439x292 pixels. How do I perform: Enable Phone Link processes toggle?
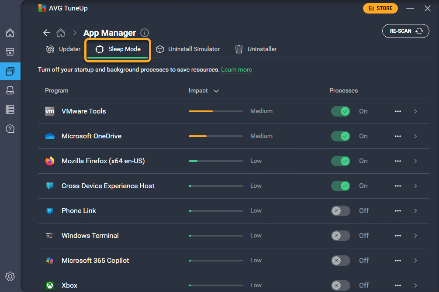tap(340, 211)
